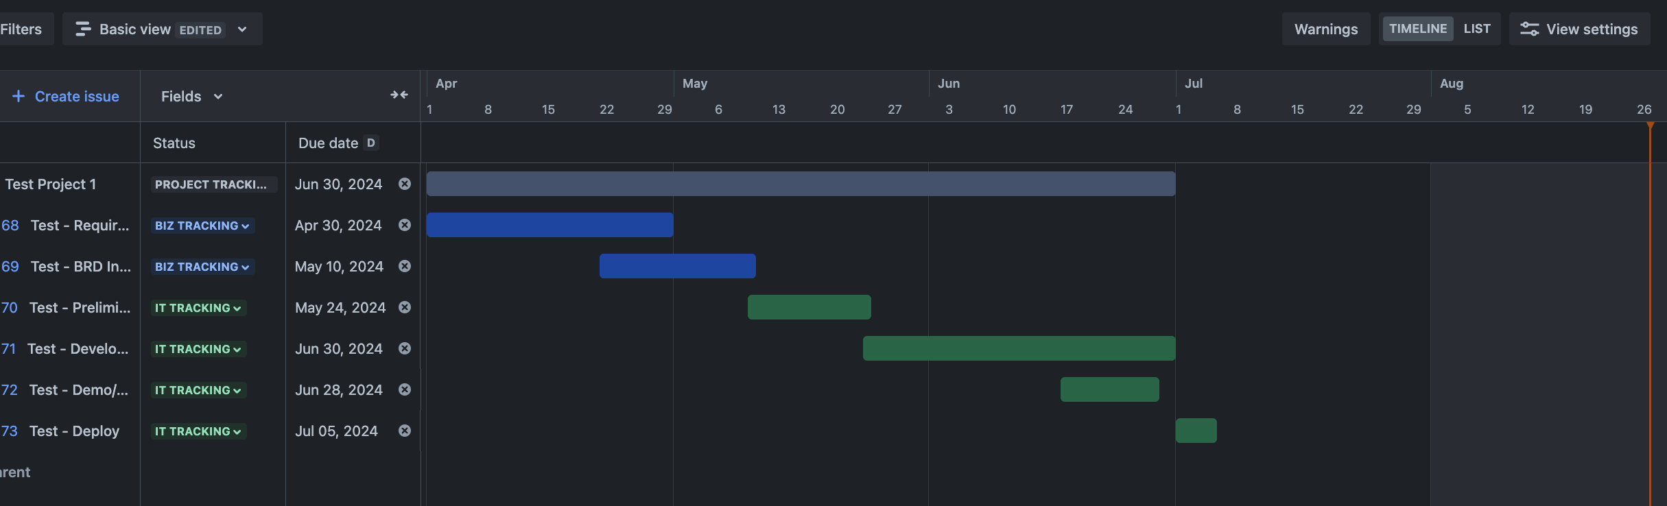This screenshot has height=506, width=1667.
Task: Select the blue bar for issue 69
Action: (x=678, y=266)
